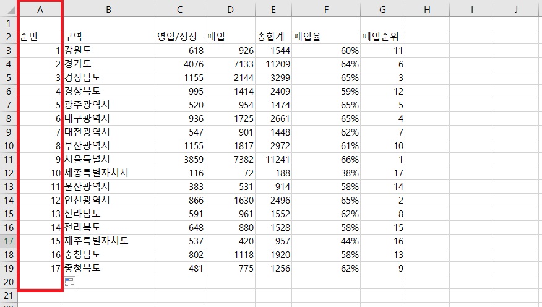Select column I header
The image size is (542, 307).
point(472,10)
